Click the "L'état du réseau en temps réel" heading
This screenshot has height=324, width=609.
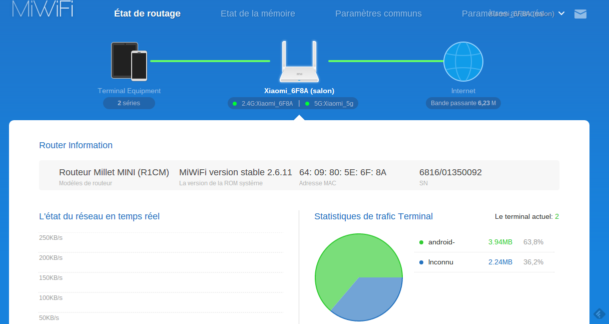coord(100,216)
